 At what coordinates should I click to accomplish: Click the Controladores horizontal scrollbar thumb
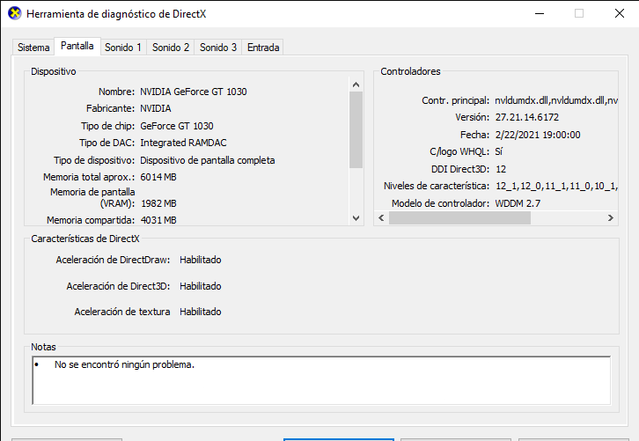[x=459, y=217]
